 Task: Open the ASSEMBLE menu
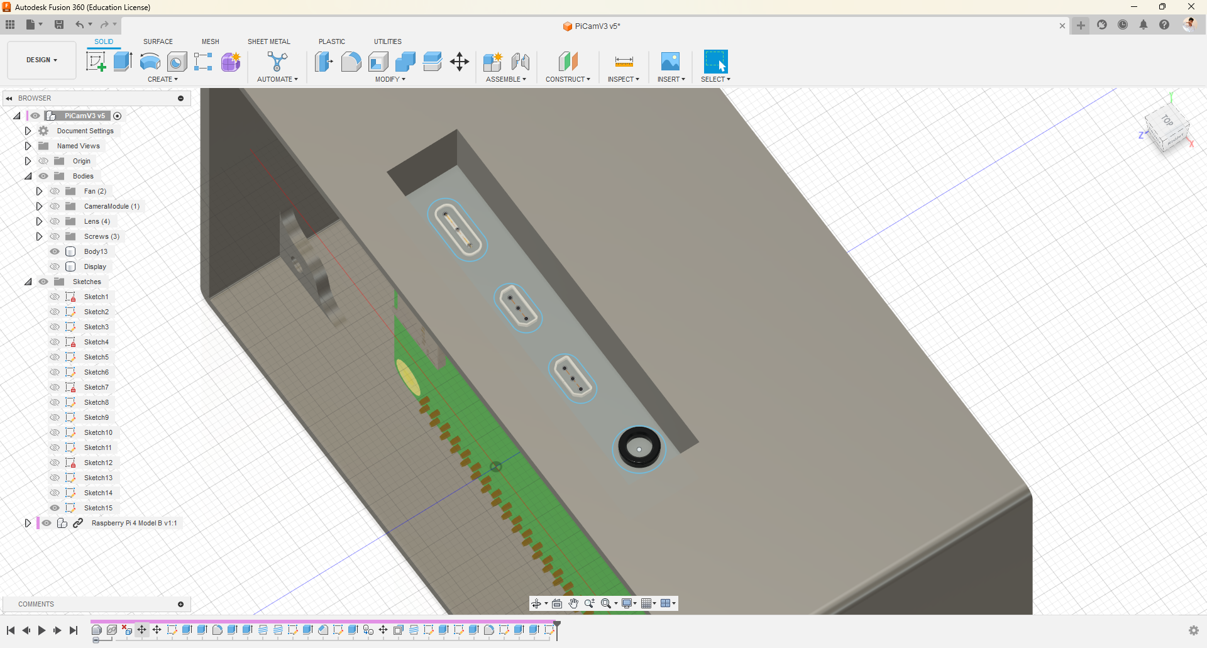506,79
